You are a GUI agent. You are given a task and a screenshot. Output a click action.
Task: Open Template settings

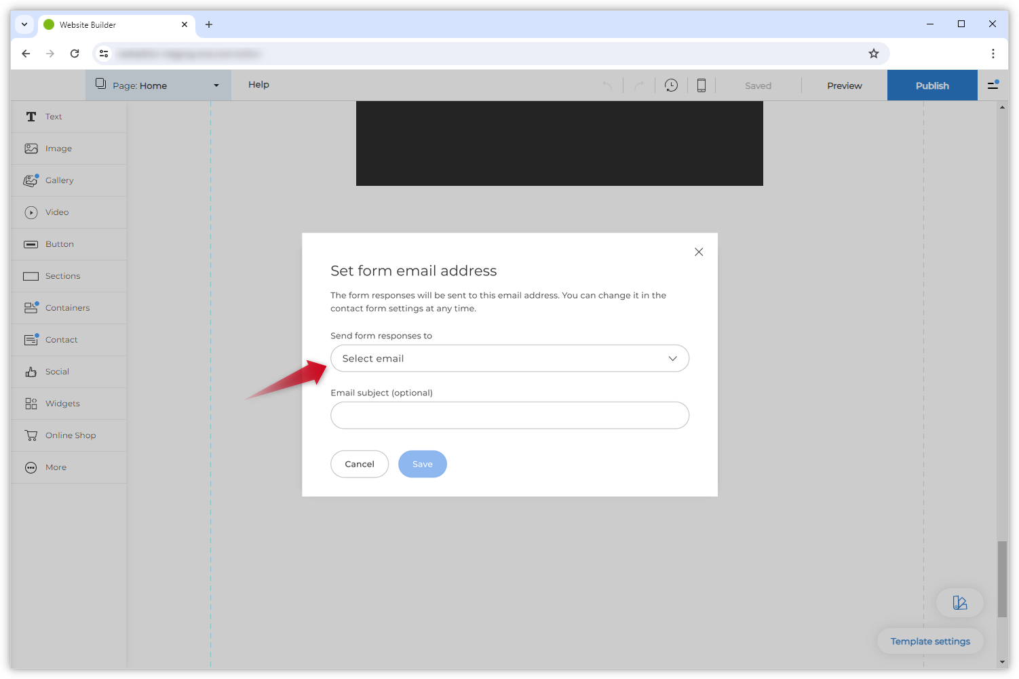coord(929,640)
